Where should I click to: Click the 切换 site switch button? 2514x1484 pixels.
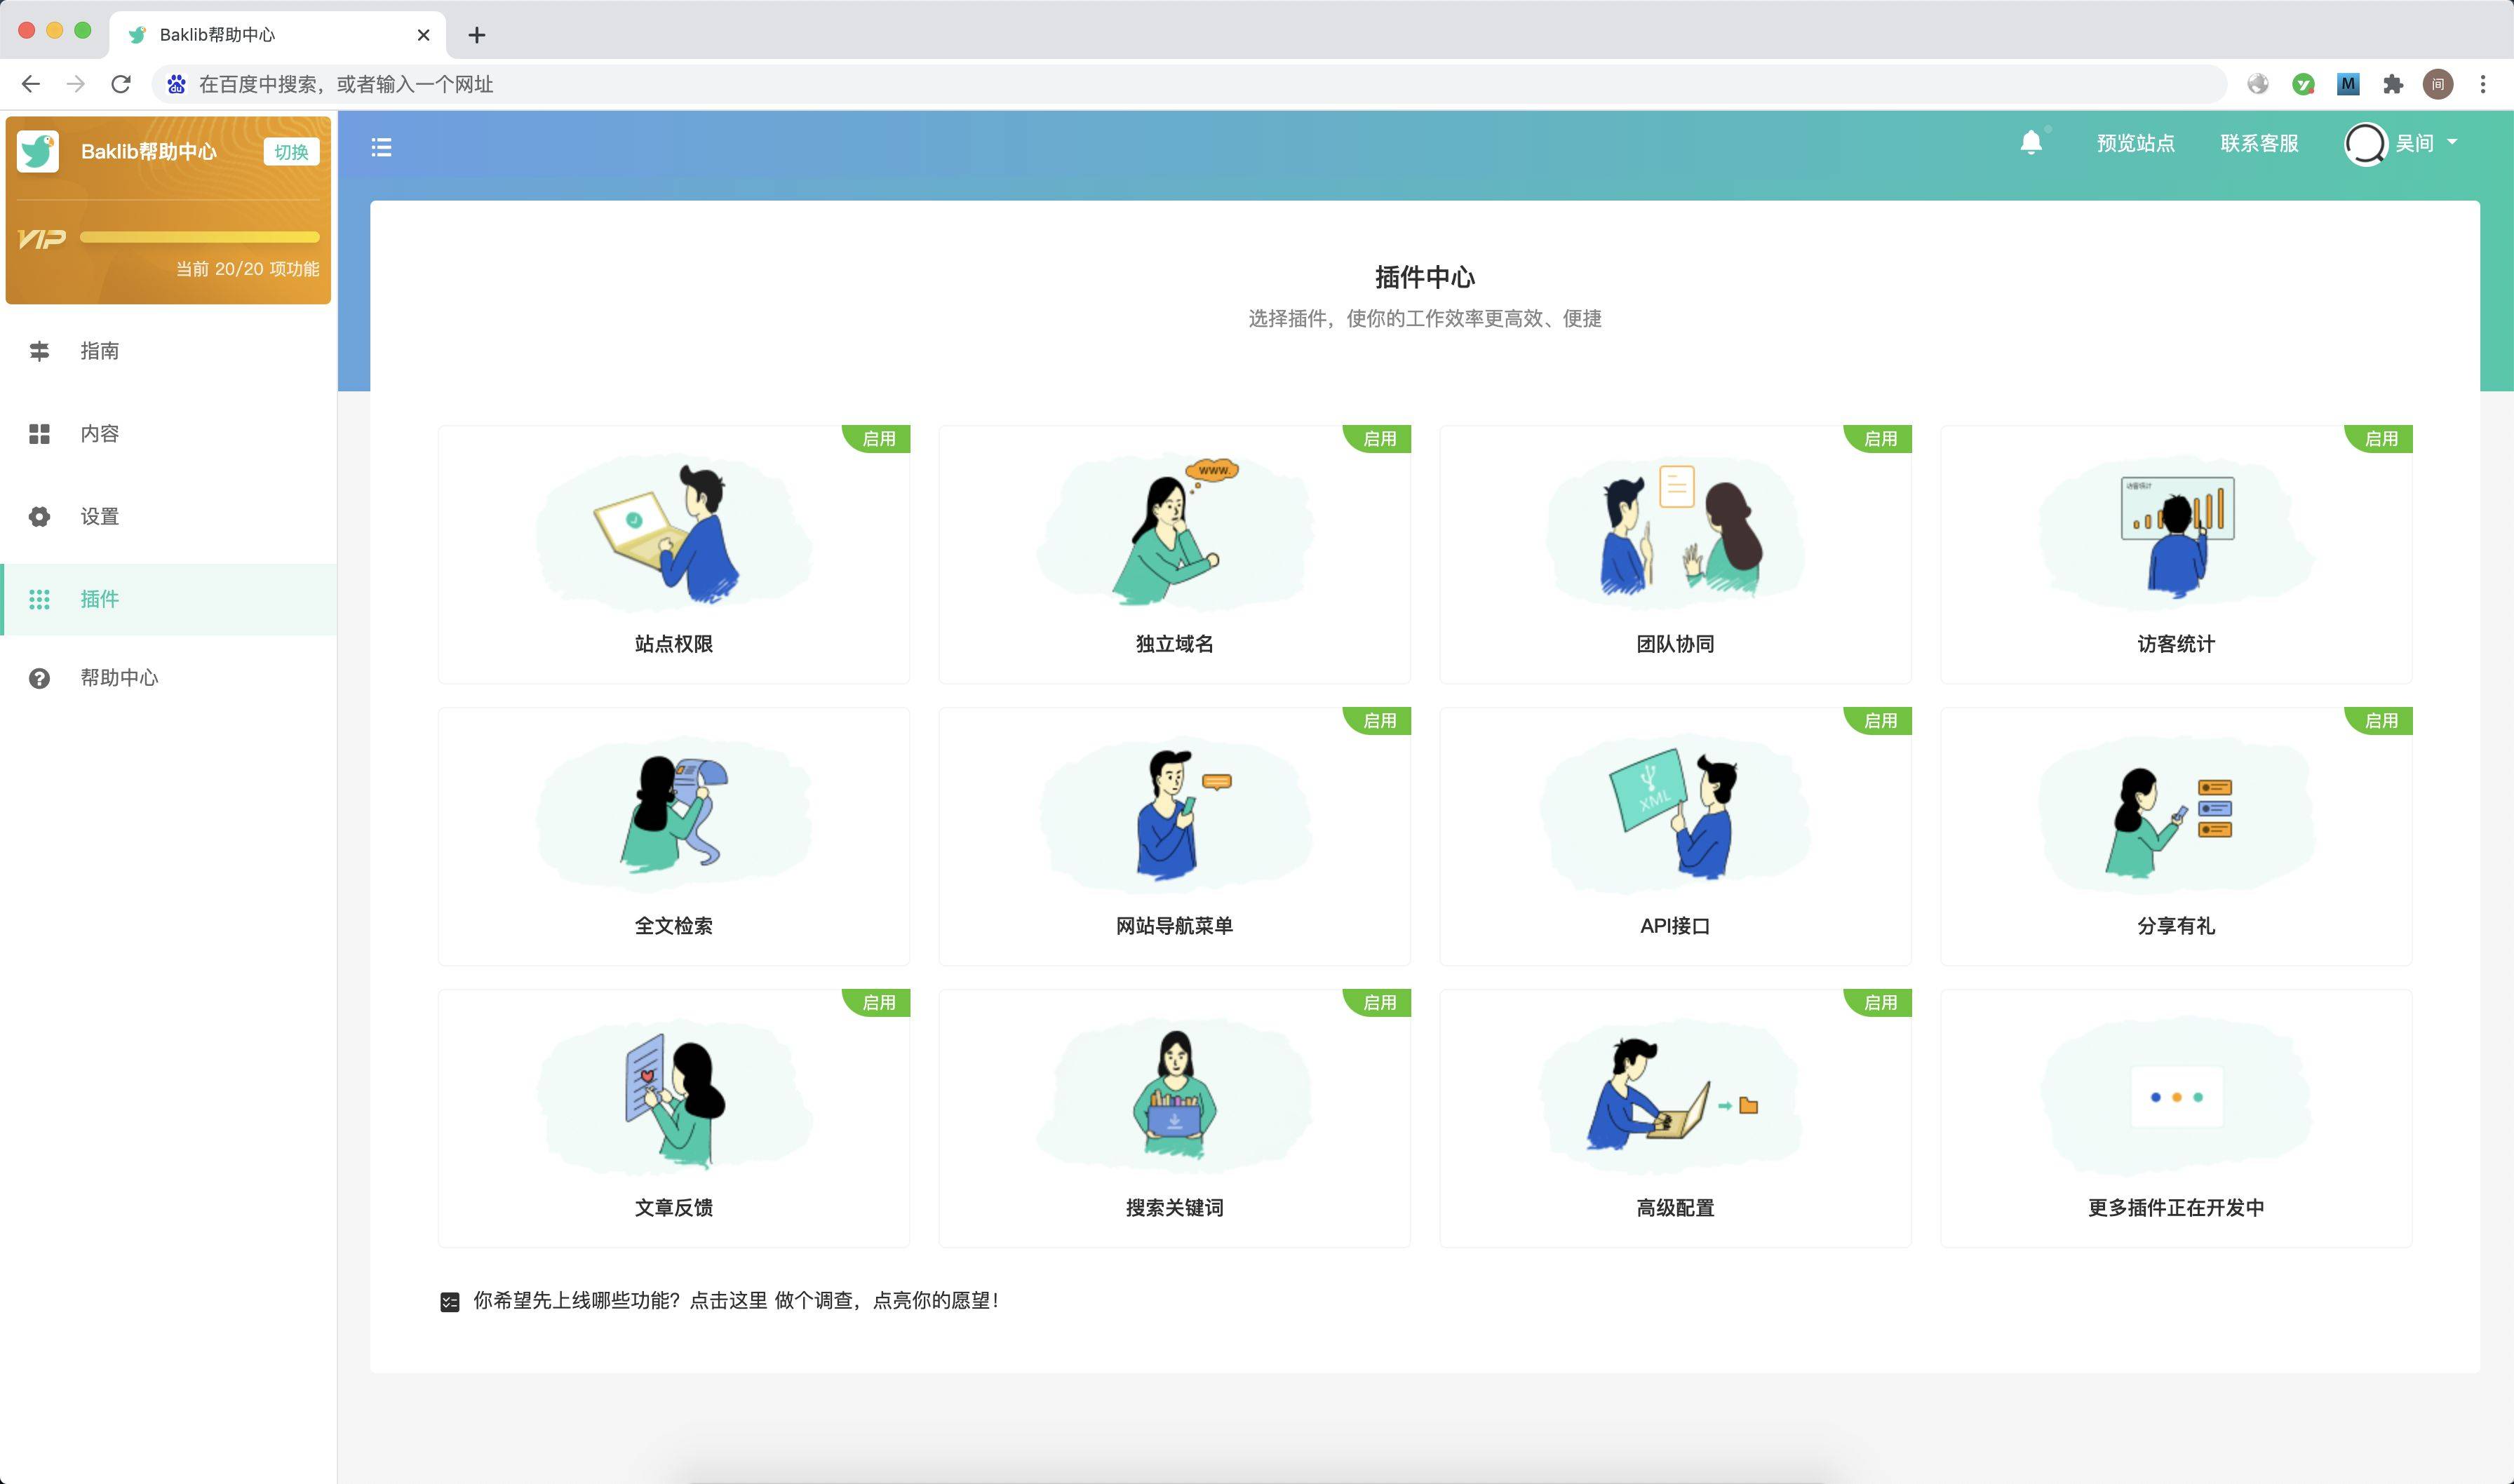tap(291, 152)
